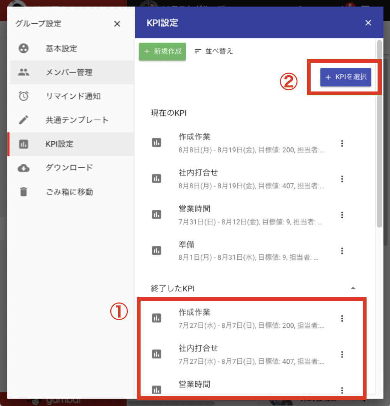Select finished 作成作業 KPI dated 7月27日
Image resolution: width=390 pixels, height=406 pixels.
tap(251, 318)
